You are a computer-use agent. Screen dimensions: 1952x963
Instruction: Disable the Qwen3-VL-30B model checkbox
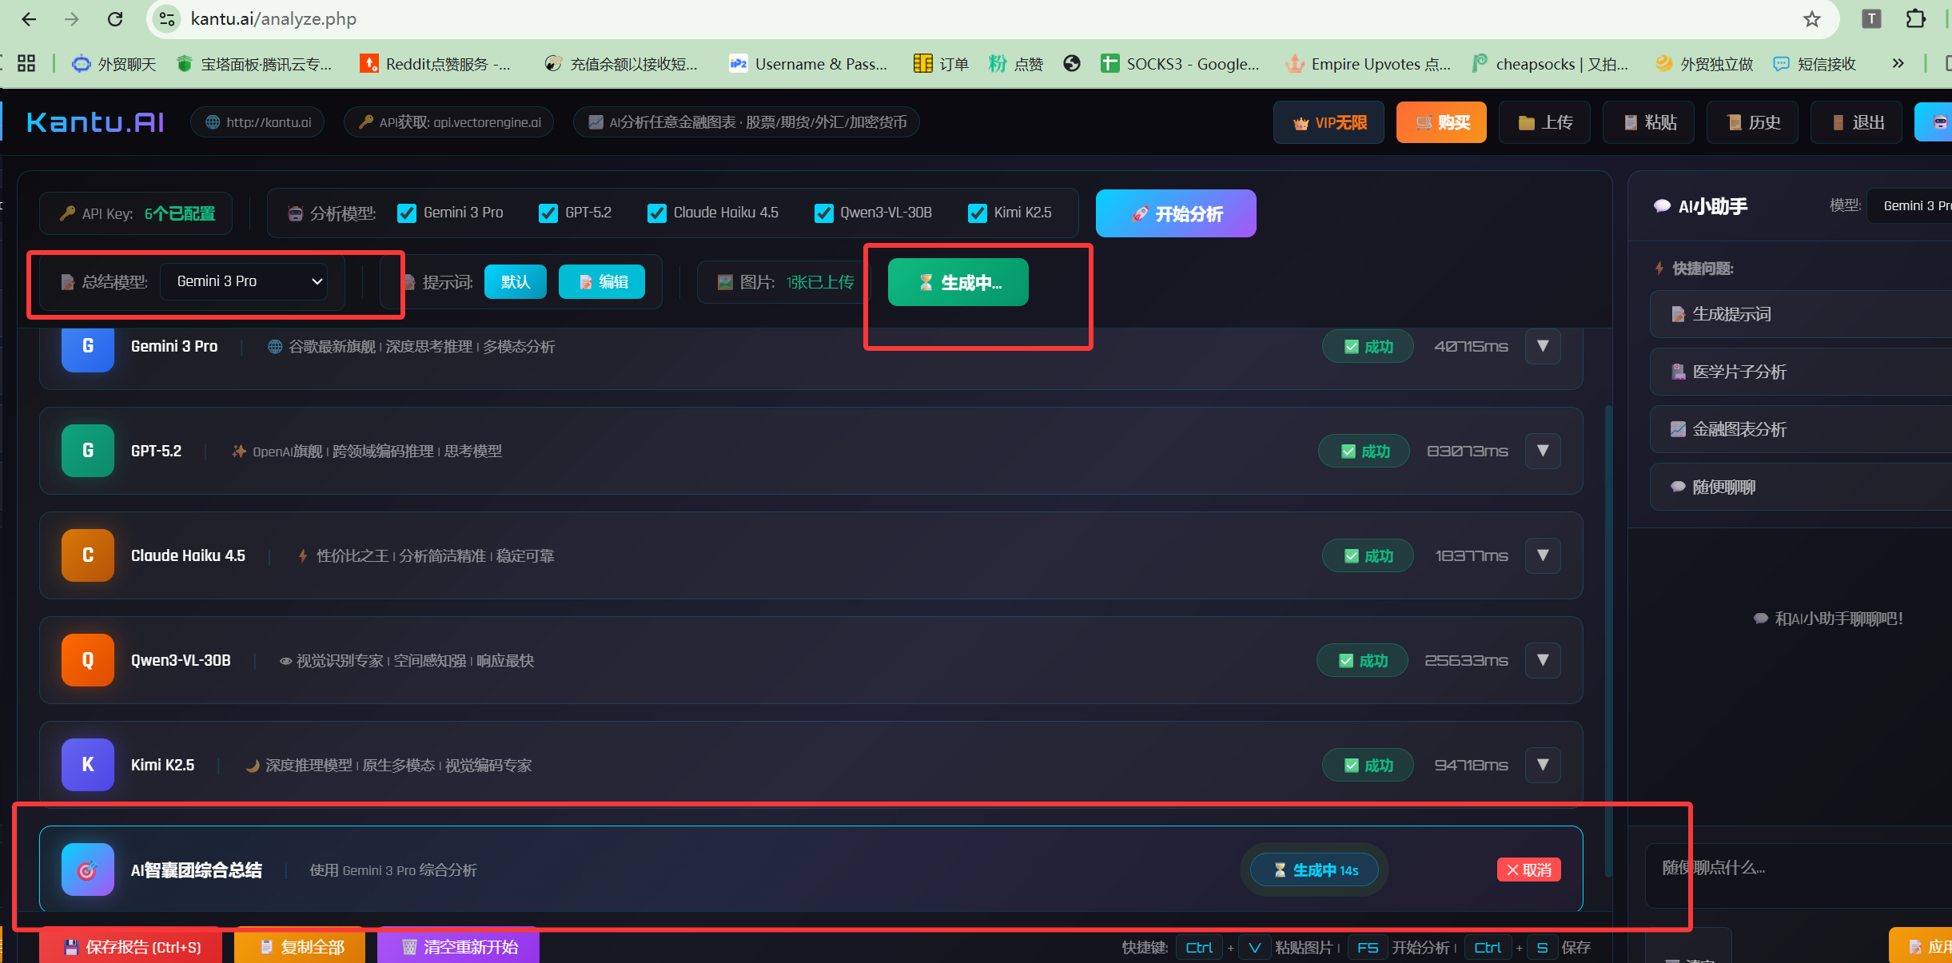point(823,213)
